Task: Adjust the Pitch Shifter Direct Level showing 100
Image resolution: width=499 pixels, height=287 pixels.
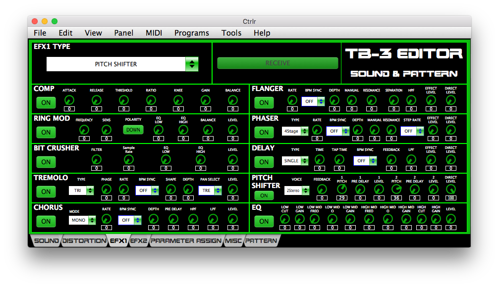Action: click(x=450, y=190)
